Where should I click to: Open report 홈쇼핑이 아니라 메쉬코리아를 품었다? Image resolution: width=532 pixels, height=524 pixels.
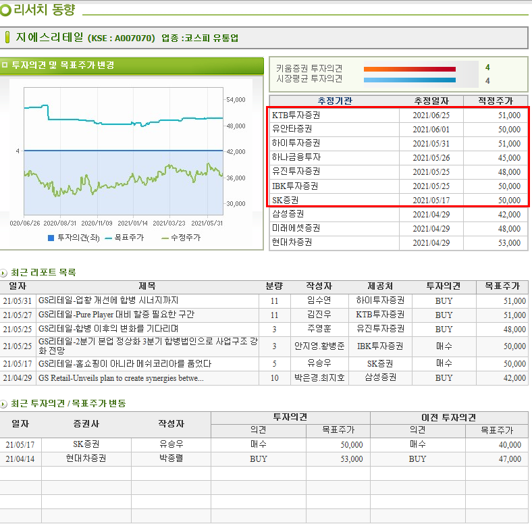click(x=125, y=364)
